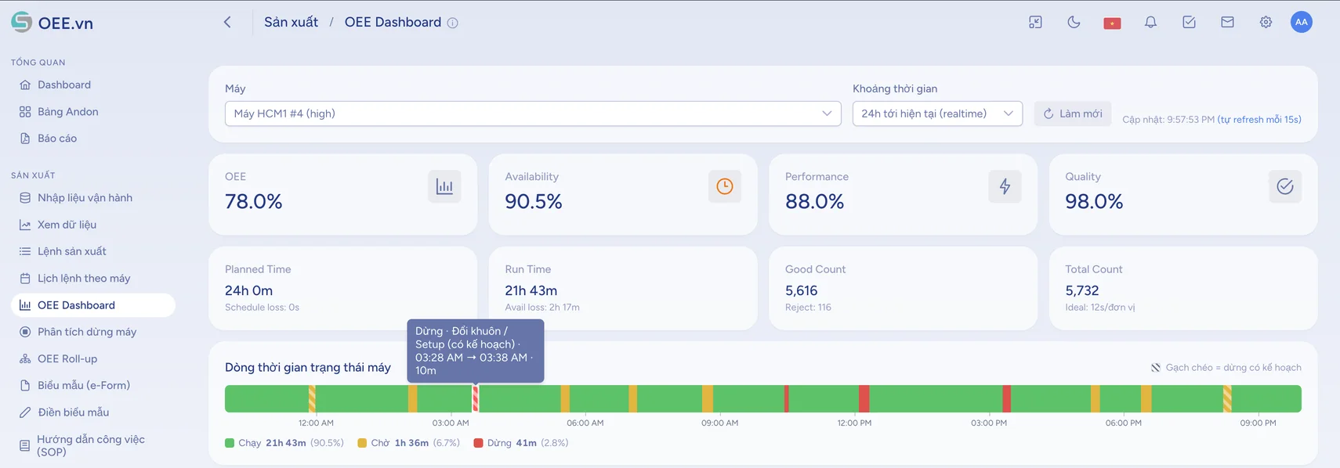Open settings gear icon
The width and height of the screenshot is (1340, 468).
1266,22
